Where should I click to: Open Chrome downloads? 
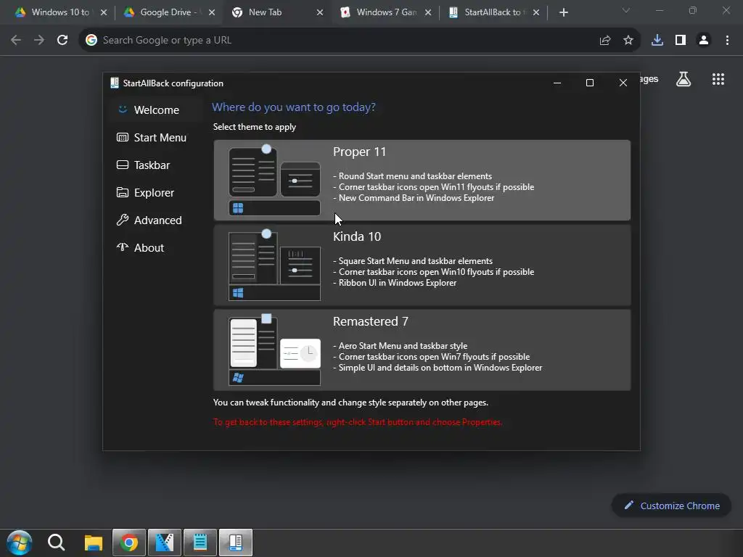657,41
